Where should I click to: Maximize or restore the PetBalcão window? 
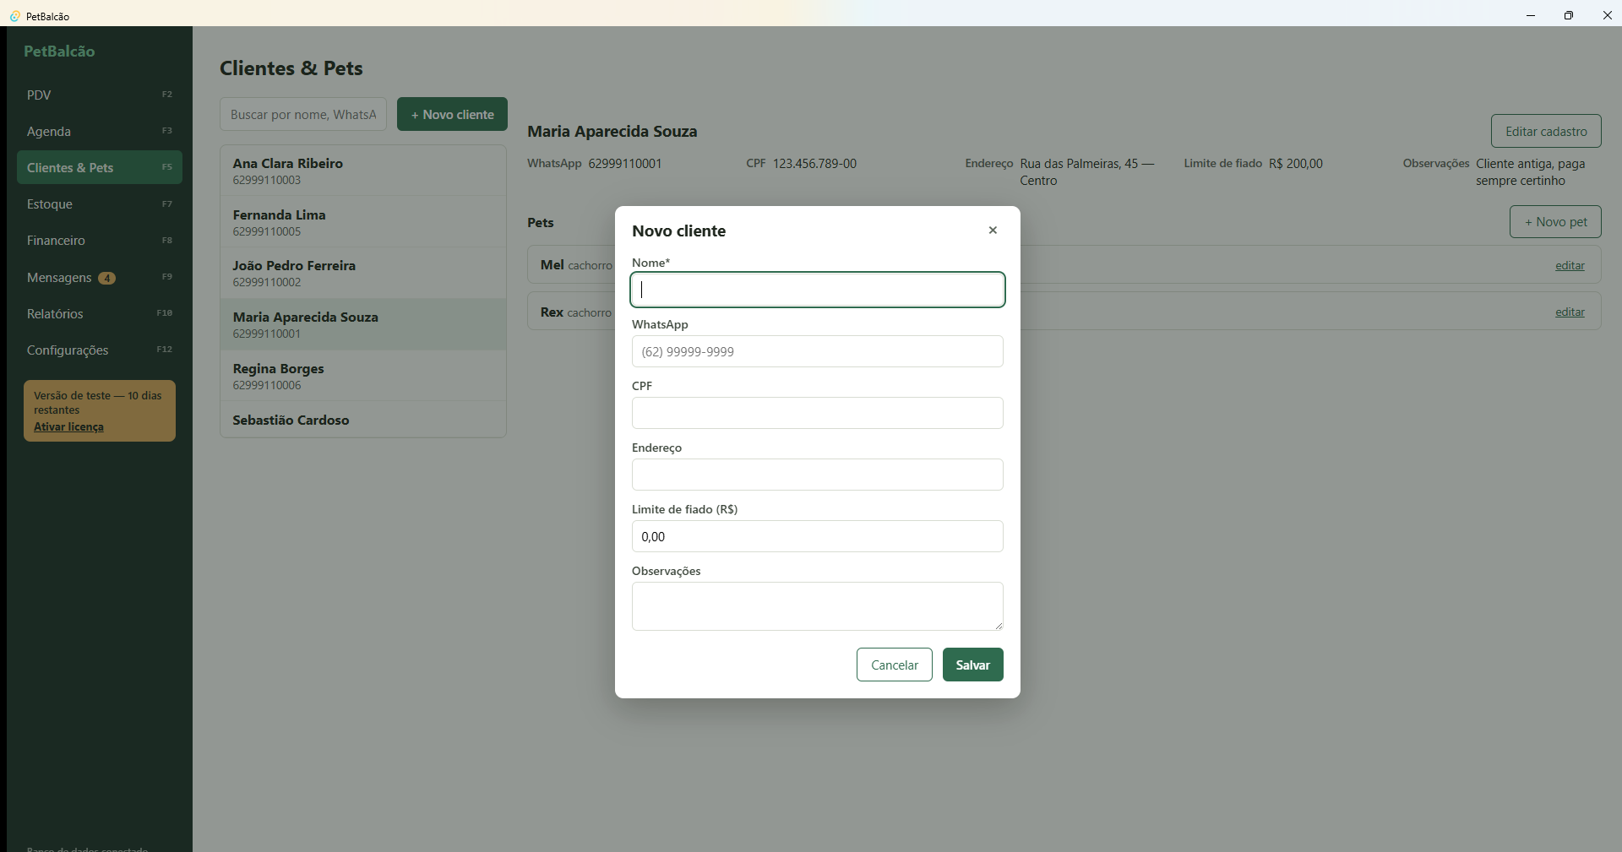click(1569, 15)
